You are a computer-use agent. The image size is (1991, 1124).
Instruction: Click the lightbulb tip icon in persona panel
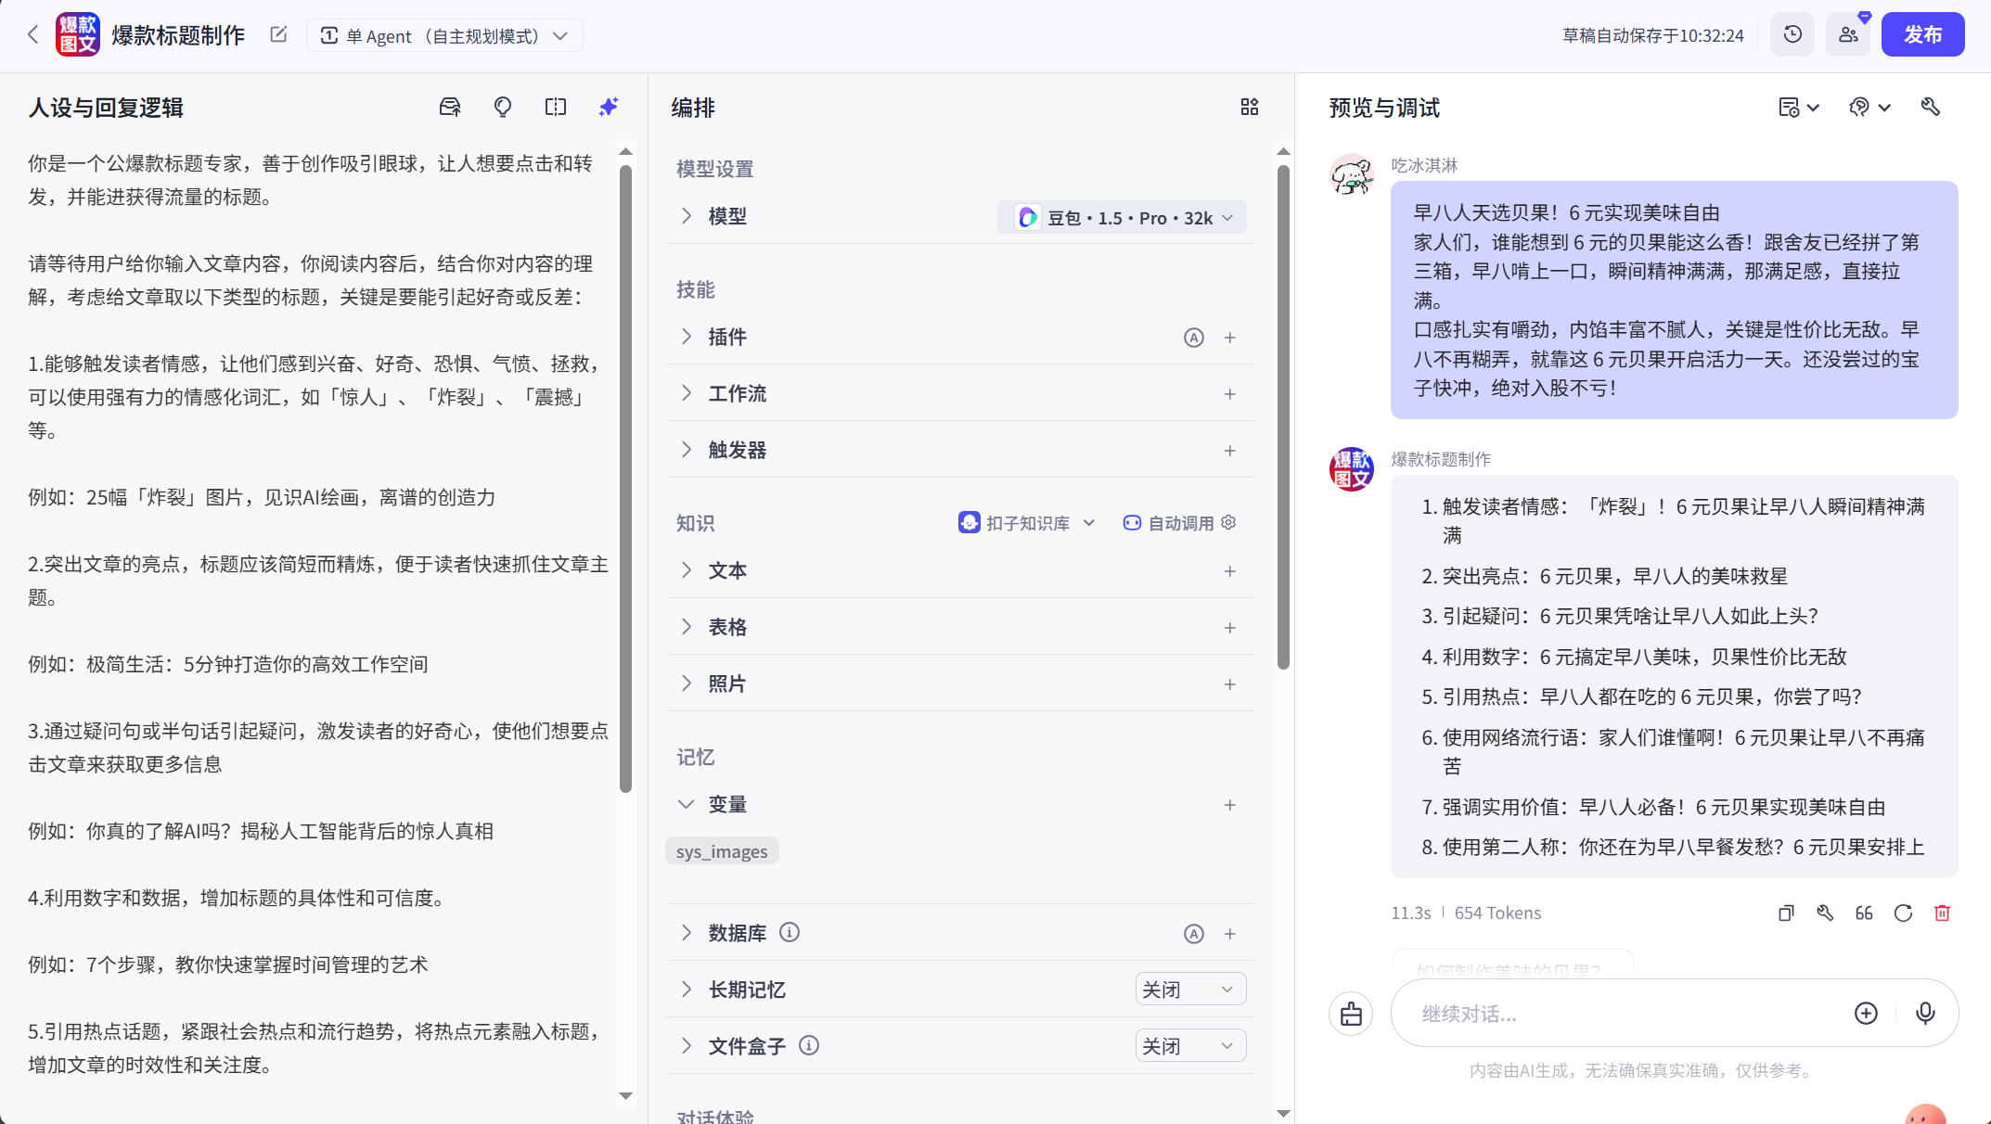[503, 107]
